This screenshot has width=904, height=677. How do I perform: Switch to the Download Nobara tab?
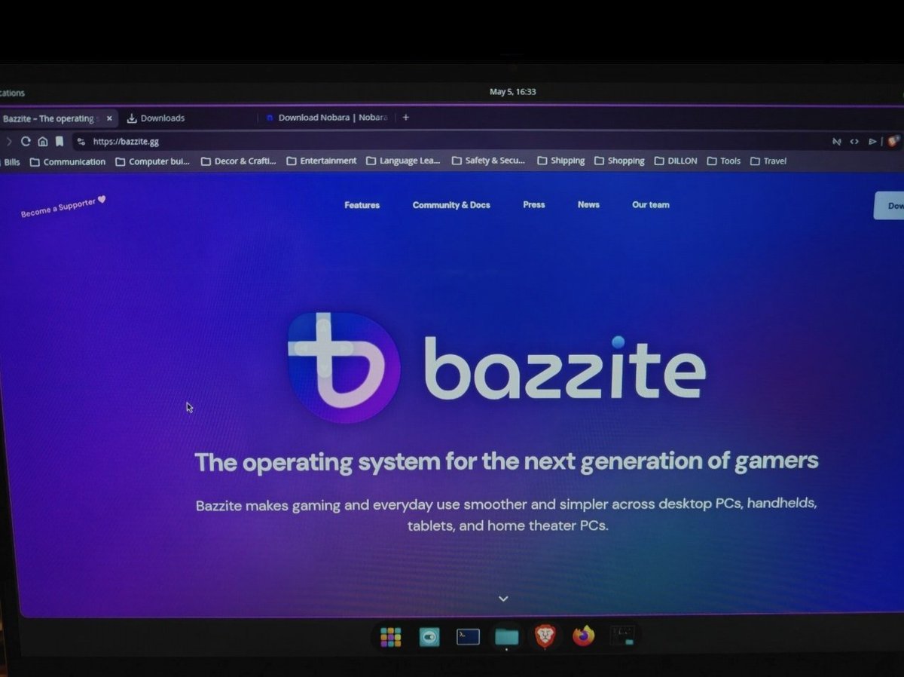[327, 118]
